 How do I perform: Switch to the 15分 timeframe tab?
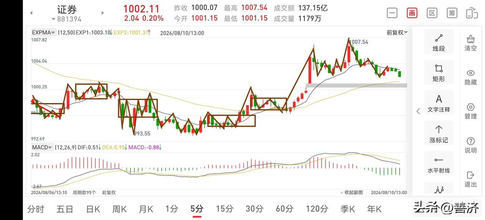225,209
